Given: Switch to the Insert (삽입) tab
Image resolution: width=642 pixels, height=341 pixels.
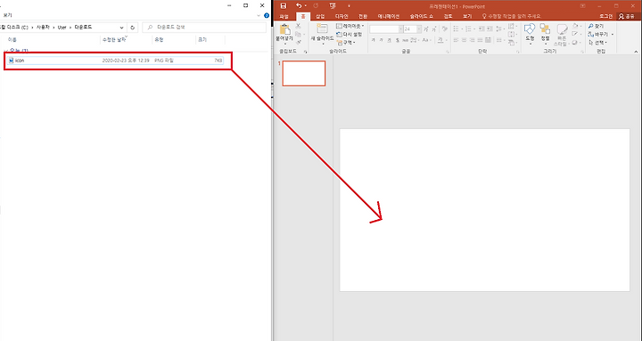Looking at the screenshot, I should tap(320, 16).
